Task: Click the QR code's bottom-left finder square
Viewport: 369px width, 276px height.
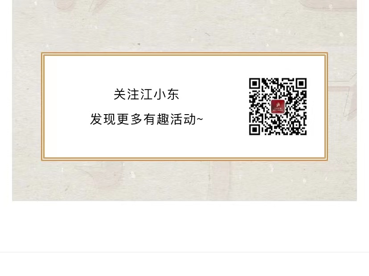Action: (x=254, y=130)
